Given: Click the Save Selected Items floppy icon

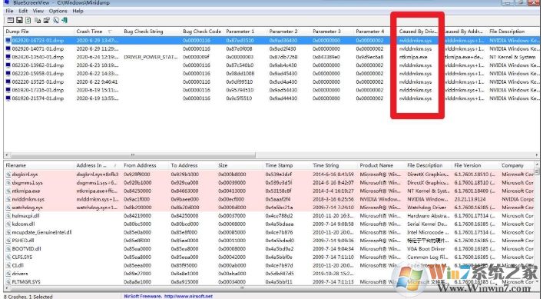Looking at the screenshot, I should pos(19,21).
